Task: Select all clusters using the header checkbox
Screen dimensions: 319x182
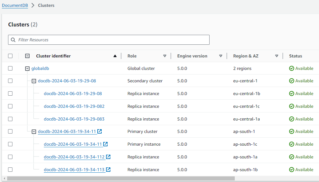Action: [10, 56]
